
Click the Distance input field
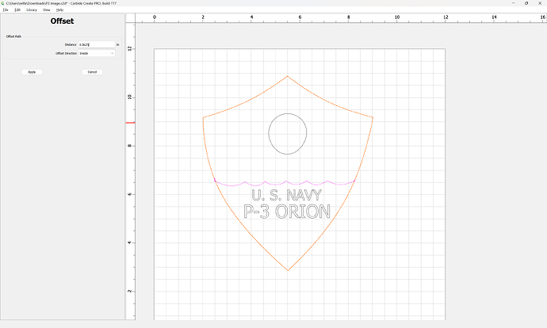(96, 44)
